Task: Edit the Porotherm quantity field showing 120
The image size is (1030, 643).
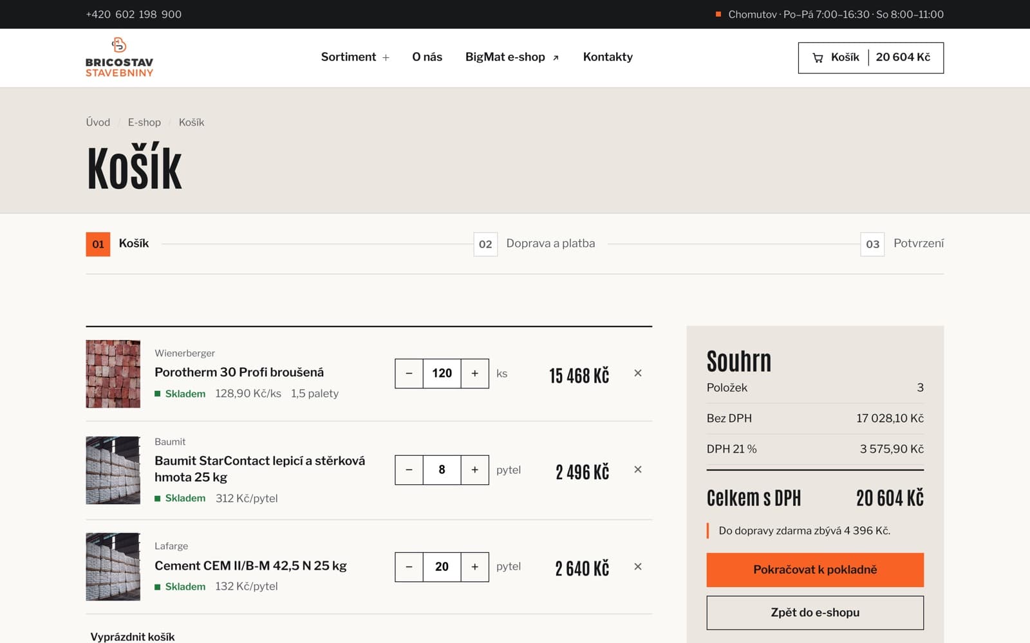Action: pos(442,374)
